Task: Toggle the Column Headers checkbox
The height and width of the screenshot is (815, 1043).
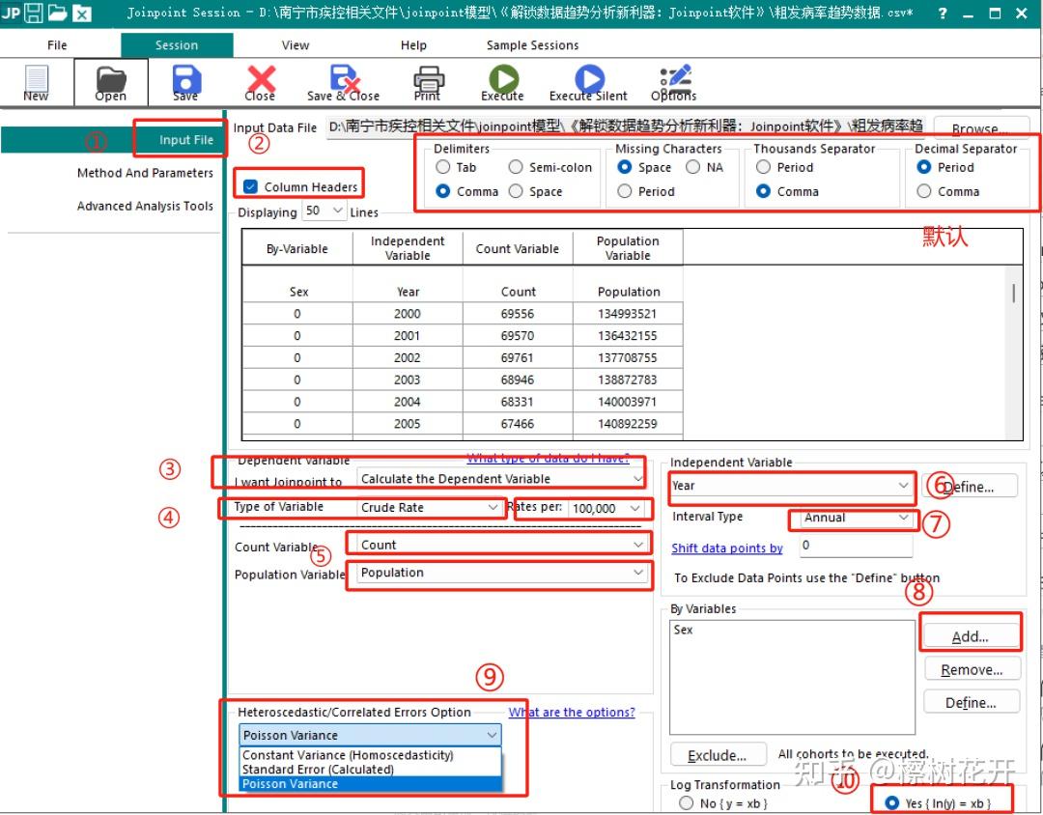Action: (250, 187)
